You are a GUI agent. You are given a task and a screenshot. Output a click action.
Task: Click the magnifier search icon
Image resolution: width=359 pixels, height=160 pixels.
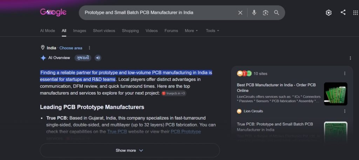[277, 13]
